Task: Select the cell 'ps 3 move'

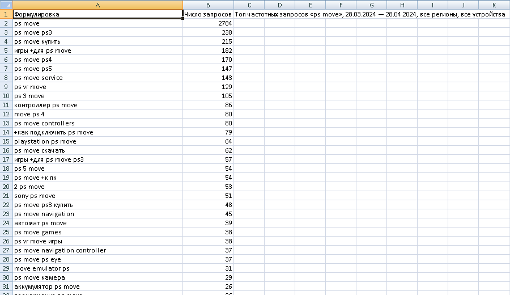Action: point(97,96)
